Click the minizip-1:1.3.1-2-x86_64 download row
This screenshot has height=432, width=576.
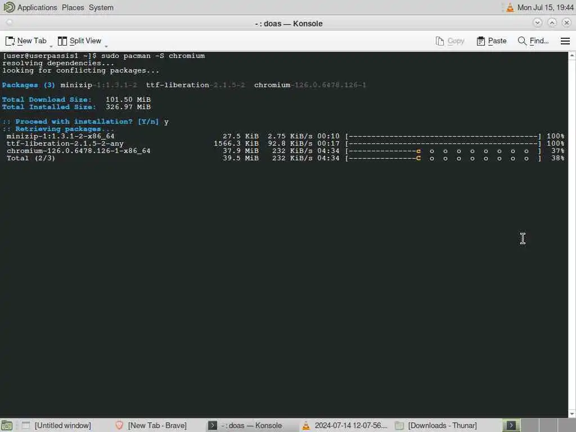pyautogui.click(x=285, y=136)
